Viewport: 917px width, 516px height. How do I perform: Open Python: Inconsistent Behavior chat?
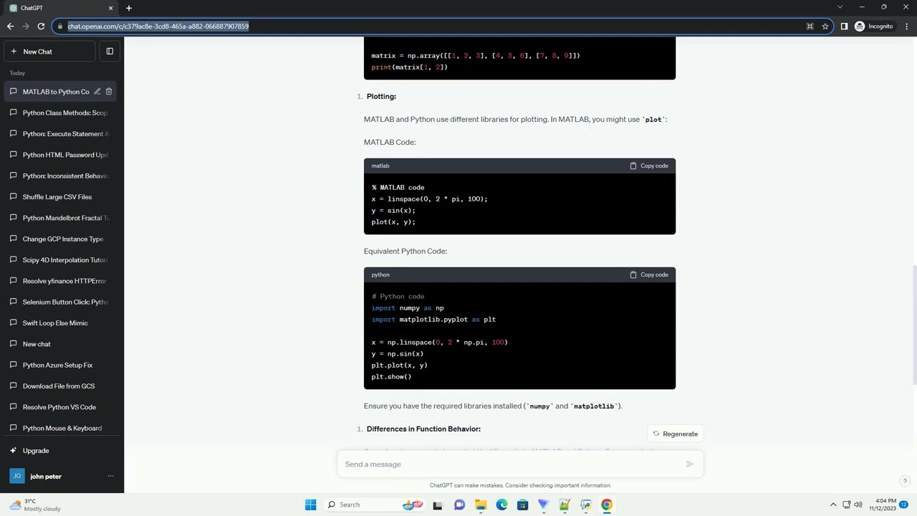coord(62,176)
